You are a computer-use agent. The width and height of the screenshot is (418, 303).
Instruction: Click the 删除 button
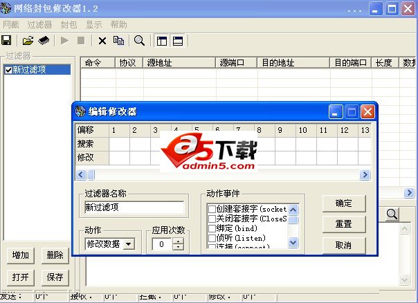(55, 255)
